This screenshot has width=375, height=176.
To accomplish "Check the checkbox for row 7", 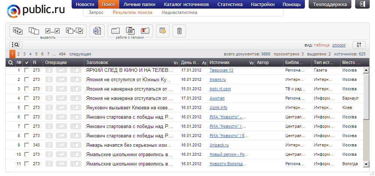I will pyautogui.click(x=27, y=126).
